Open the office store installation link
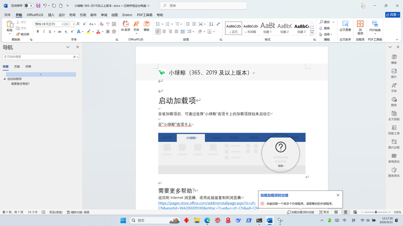 (207, 205)
